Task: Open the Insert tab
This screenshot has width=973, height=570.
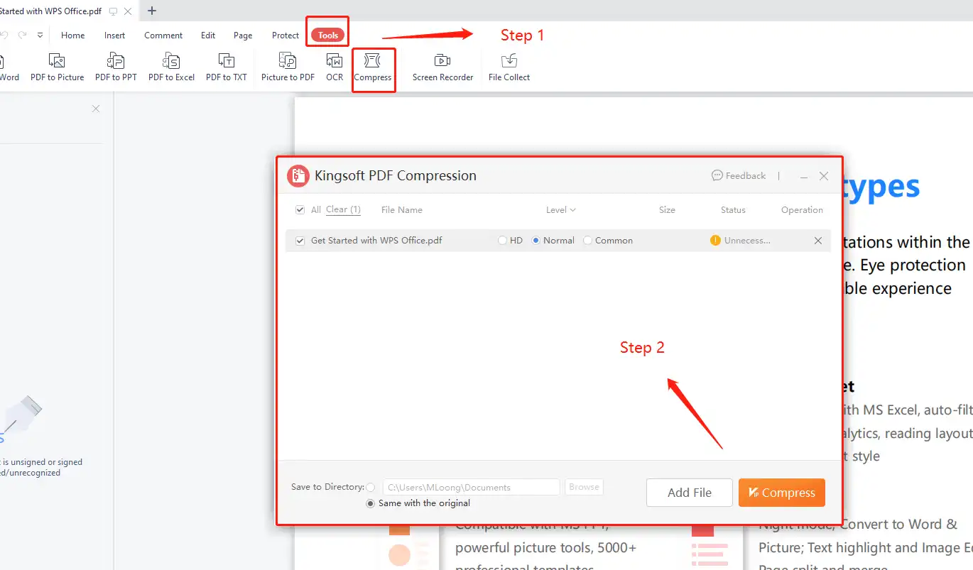Action: [x=114, y=35]
